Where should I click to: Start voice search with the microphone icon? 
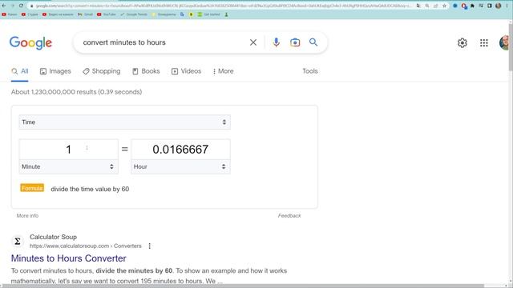(x=276, y=42)
